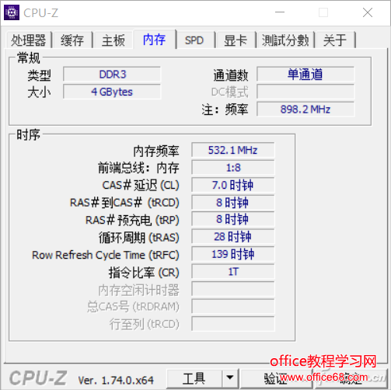Click the 4 GBytes size field

point(112,92)
